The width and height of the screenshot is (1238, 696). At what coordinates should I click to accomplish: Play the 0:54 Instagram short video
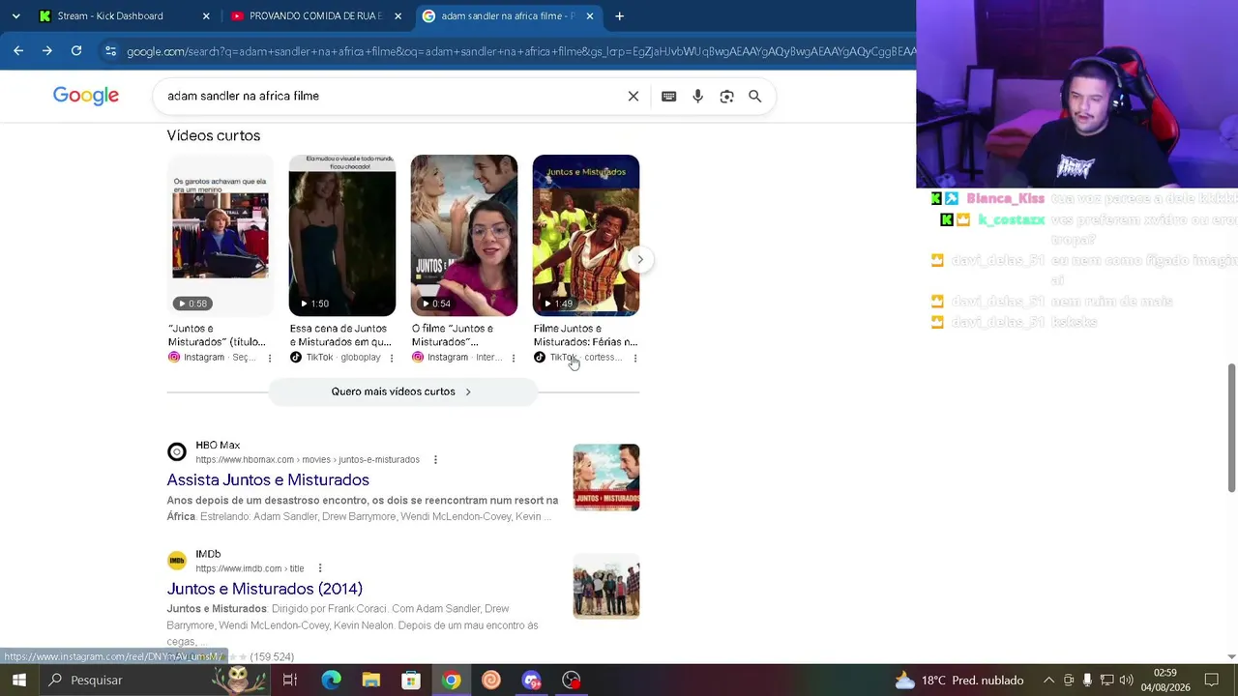coord(464,235)
